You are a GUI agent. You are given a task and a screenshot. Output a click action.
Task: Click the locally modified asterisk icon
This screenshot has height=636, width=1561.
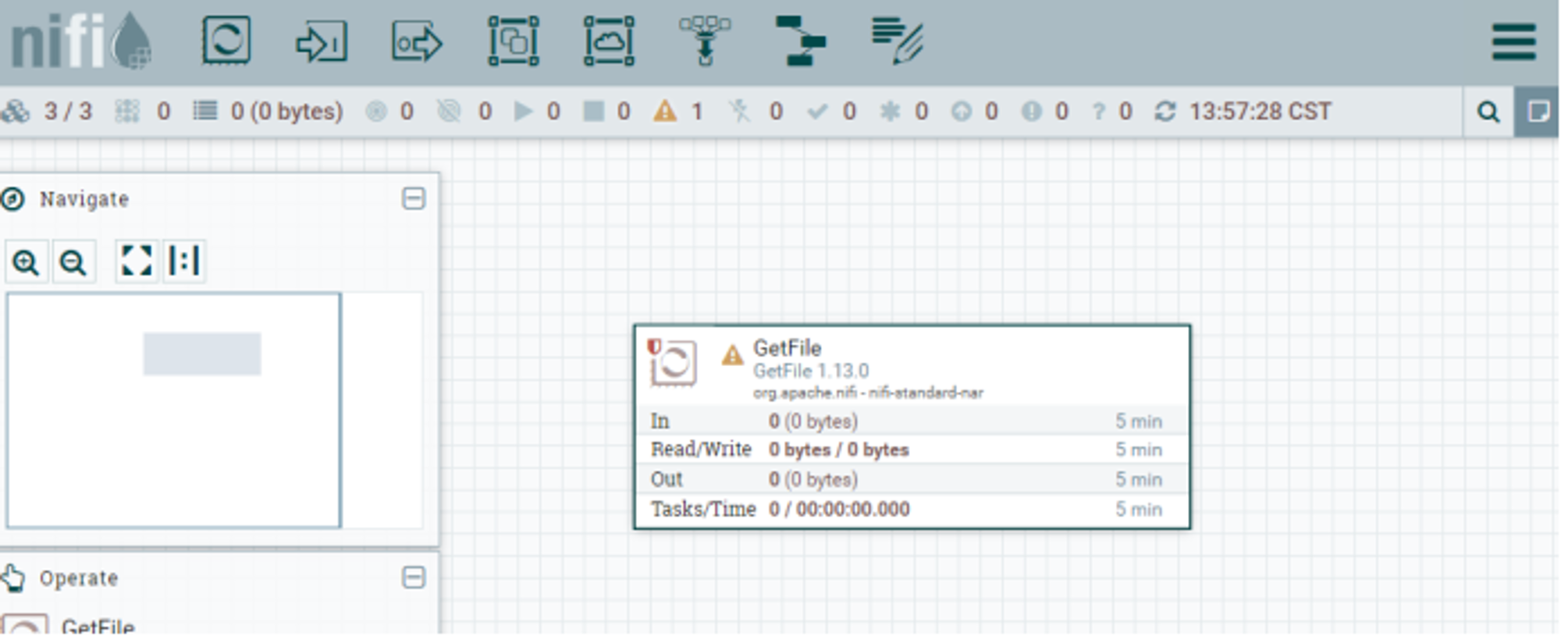coord(890,112)
